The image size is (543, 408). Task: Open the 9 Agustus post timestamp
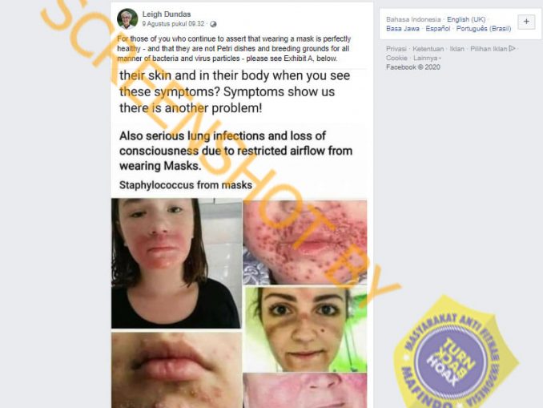pos(173,23)
